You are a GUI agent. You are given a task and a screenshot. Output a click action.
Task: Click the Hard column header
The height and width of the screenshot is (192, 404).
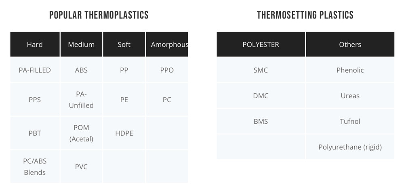coord(35,44)
